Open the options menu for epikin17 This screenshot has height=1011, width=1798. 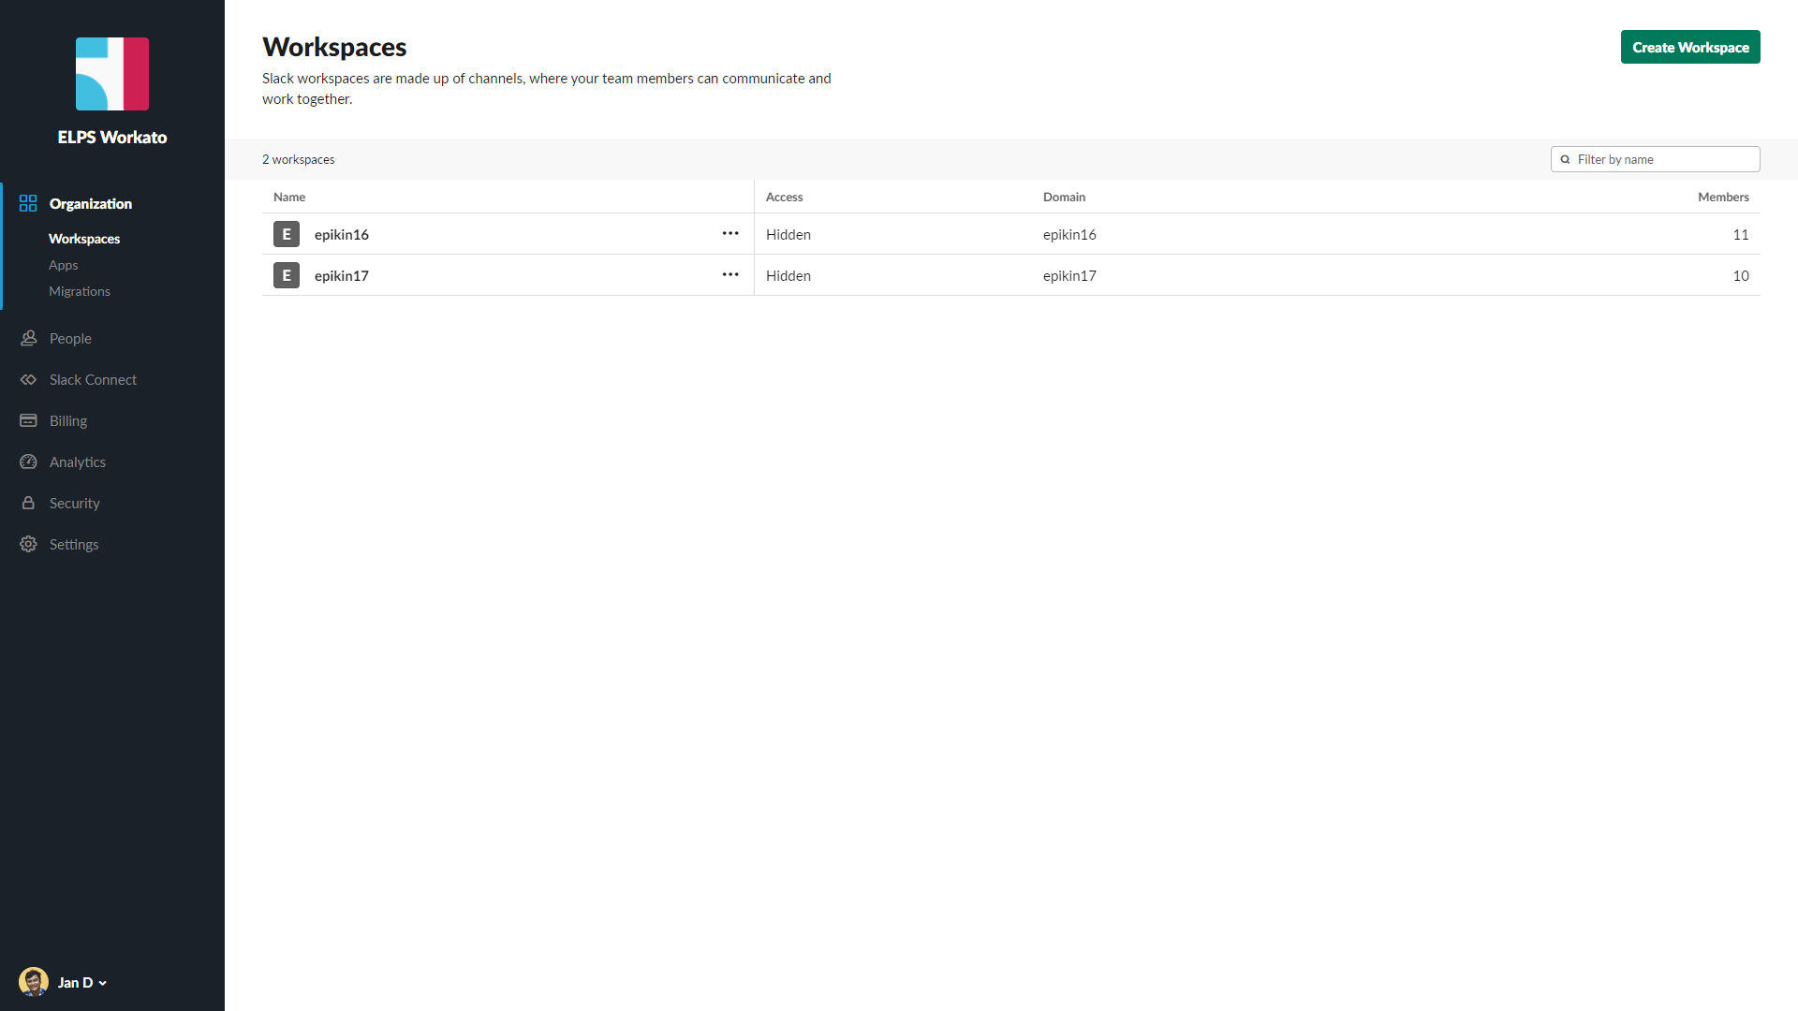[x=730, y=274]
